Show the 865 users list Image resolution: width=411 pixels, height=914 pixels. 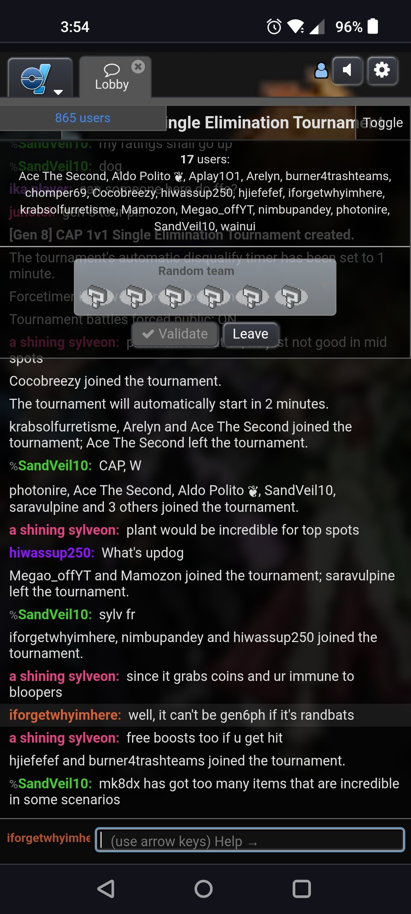point(83,118)
